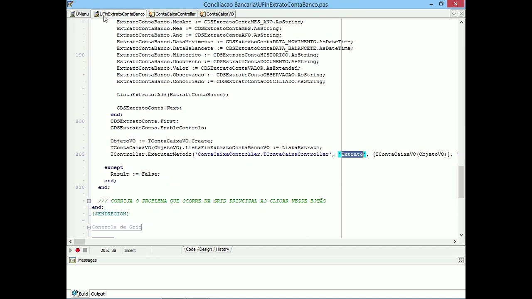
Task: Select the Build messages tab
Action: (x=80, y=294)
